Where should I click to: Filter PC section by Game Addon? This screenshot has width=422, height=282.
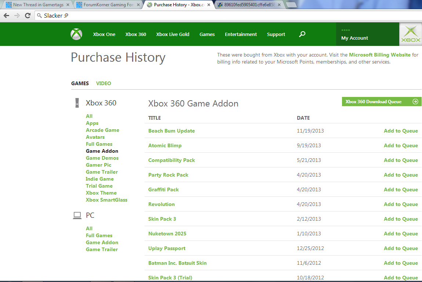click(102, 242)
